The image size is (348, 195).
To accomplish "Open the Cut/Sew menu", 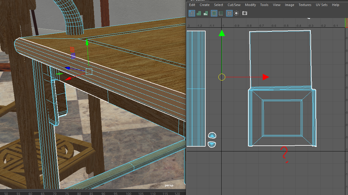I will tap(234, 5).
